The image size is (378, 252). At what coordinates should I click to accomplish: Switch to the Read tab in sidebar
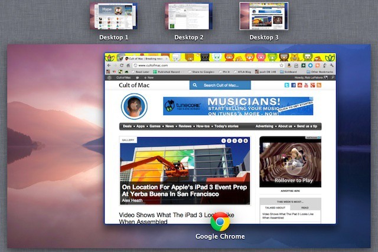click(x=305, y=207)
